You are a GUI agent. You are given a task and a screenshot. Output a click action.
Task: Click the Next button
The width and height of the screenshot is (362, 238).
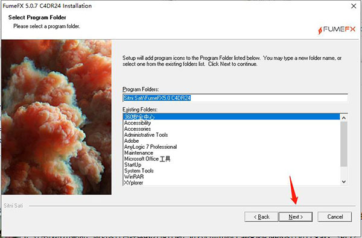[296, 217]
